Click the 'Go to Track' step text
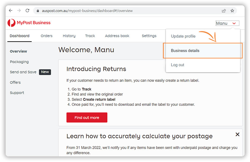This screenshot has width=250, height=162. [81, 89]
